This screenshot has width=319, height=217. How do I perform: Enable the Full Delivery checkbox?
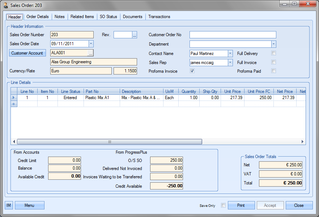pos(274,54)
